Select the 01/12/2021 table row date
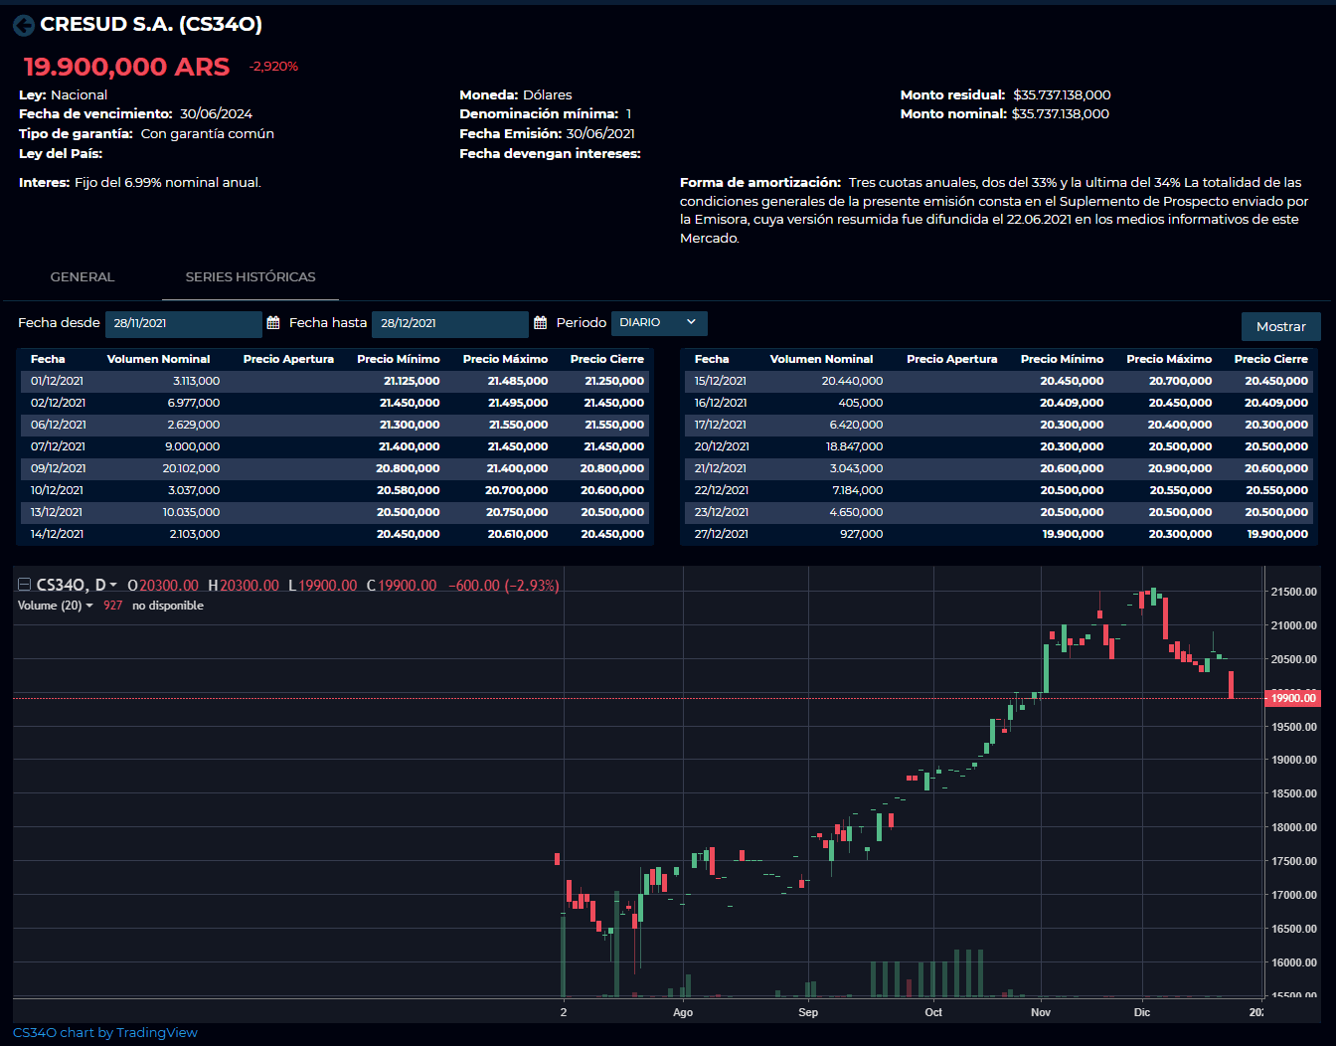Viewport: 1336px width, 1046px height. [57, 381]
